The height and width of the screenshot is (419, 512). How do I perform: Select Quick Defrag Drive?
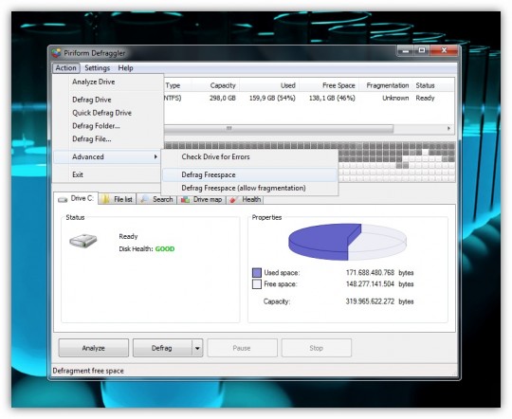tap(108, 113)
